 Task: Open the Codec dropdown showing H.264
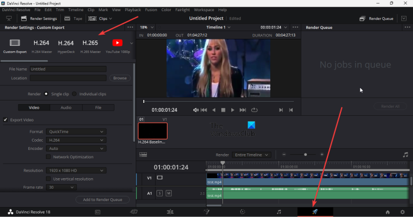click(76, 140)
